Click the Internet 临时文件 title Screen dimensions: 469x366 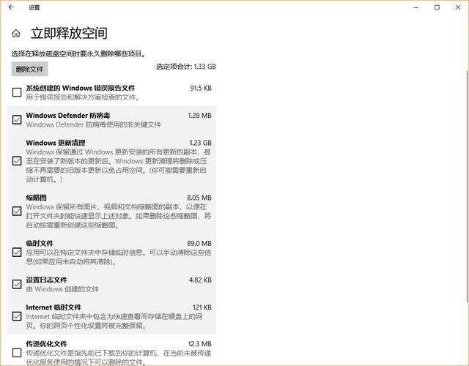(x=53, y=307)
